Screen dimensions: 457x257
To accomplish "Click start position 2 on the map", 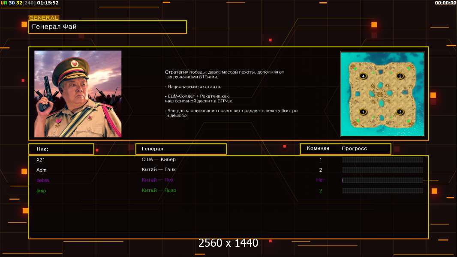I will click(400, 76).
